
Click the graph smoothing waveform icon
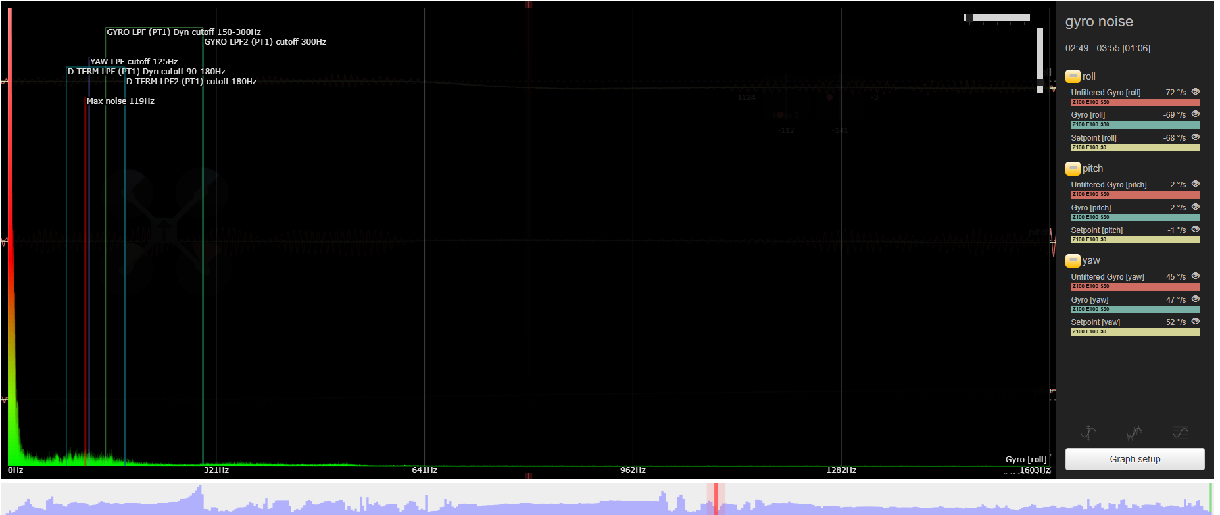pyautogui.click(x=1134, y=433)
